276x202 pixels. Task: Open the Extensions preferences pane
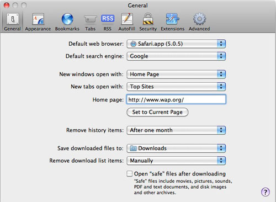[x=172, y=22]
